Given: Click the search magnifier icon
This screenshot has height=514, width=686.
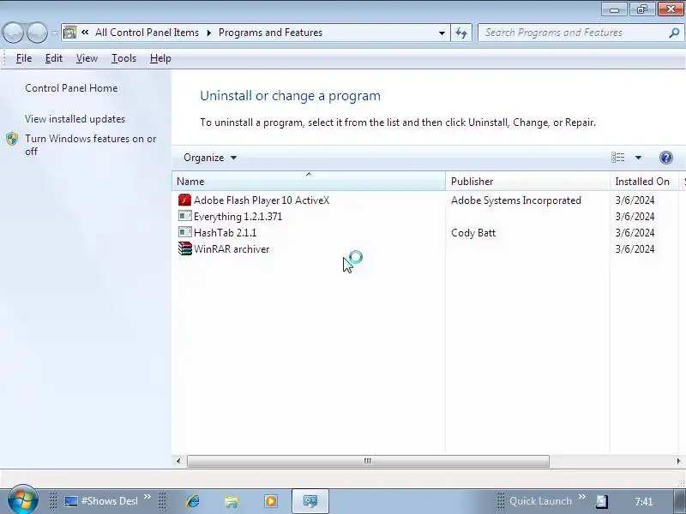Looking at the screenshot, I should [x=674, y=33].
